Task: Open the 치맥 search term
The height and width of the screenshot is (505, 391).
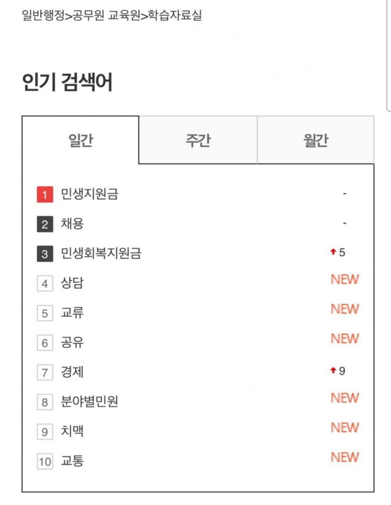Action: (x=73, y=431)
